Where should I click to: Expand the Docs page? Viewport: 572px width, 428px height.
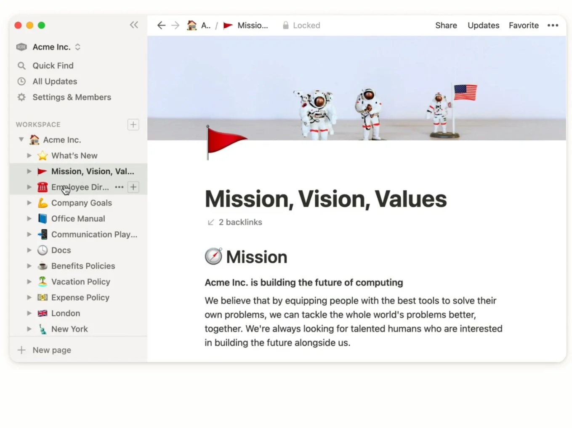[29, 250]
